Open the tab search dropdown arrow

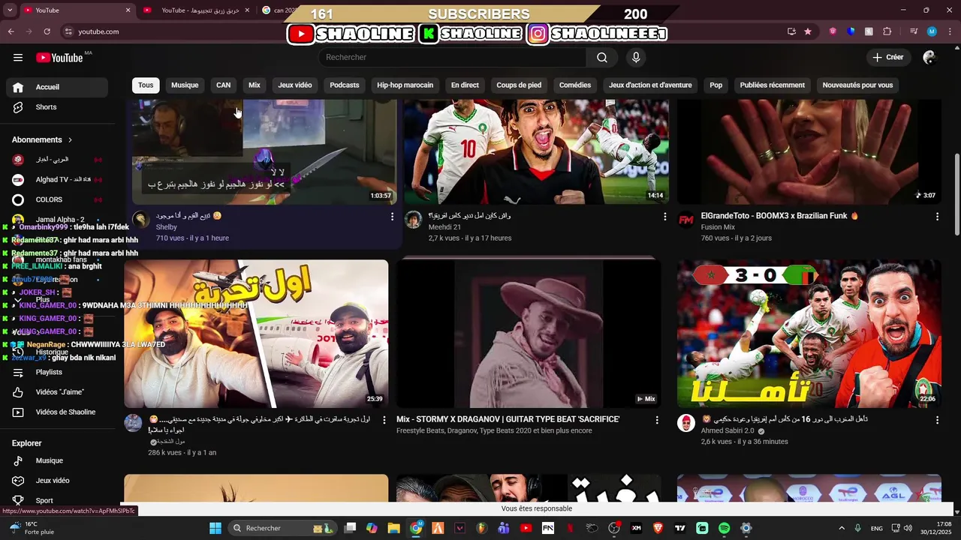point(10,10)
